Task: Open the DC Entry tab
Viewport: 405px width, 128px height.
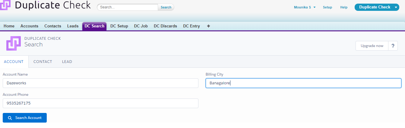Action: tap(191, 26)
